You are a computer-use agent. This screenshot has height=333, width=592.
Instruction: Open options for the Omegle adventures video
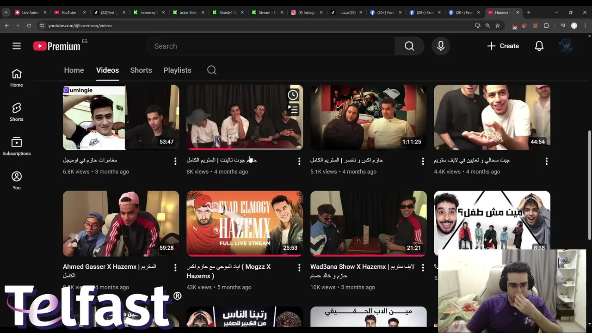click(x=175, y=161)
